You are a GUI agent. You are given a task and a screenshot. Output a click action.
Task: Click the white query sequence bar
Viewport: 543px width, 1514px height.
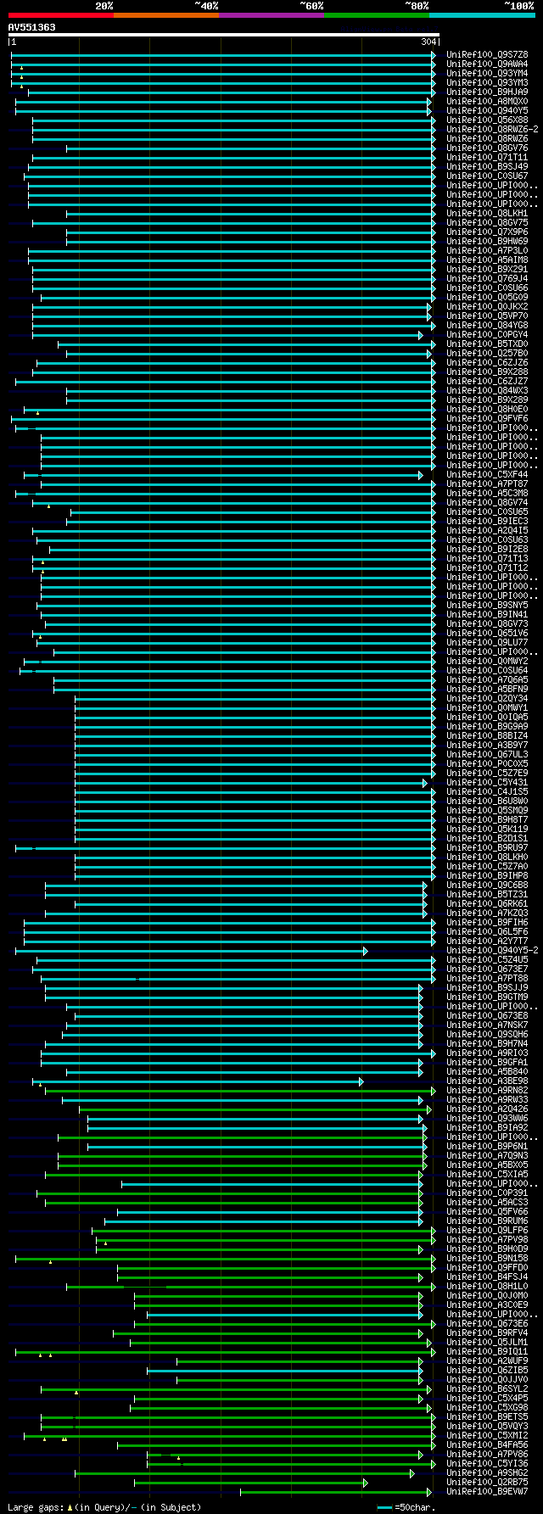tap(223, 35)
